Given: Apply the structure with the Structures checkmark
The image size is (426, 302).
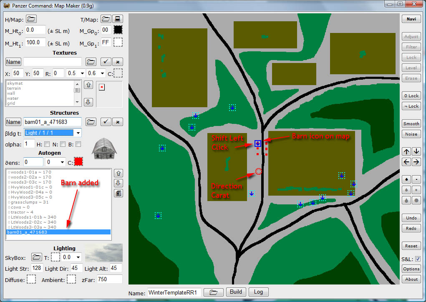Looking at the screenshot, I should coord(106,122).
